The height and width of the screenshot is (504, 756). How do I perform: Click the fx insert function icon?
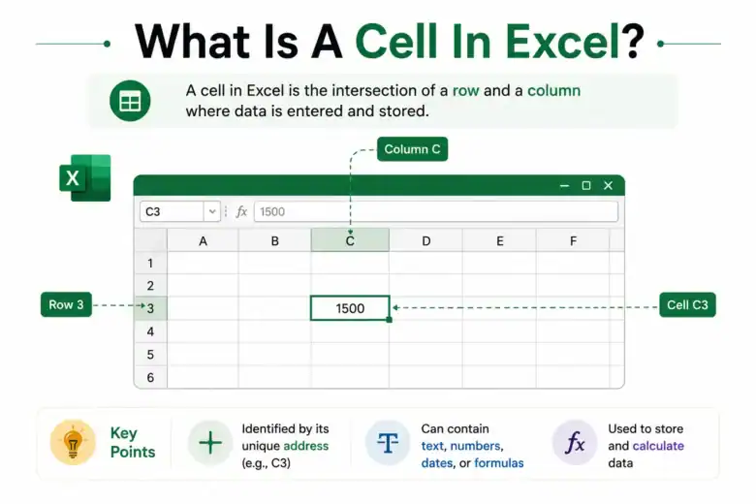click(x=241, y=211)
